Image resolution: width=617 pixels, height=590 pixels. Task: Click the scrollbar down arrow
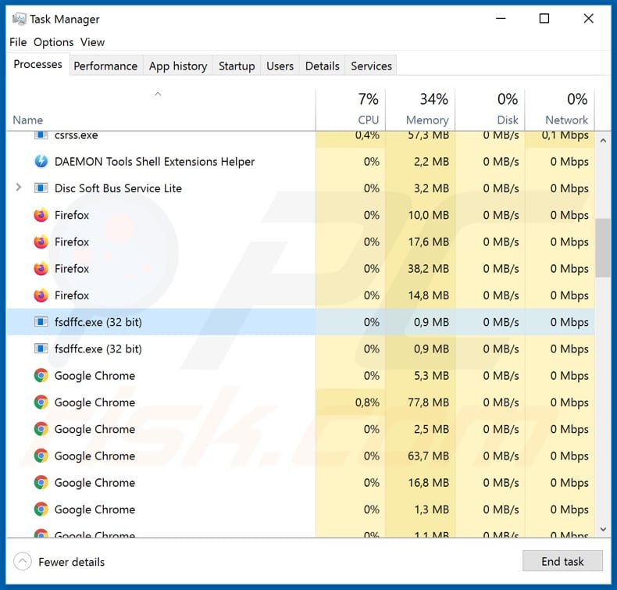click(x=603, y=529)
